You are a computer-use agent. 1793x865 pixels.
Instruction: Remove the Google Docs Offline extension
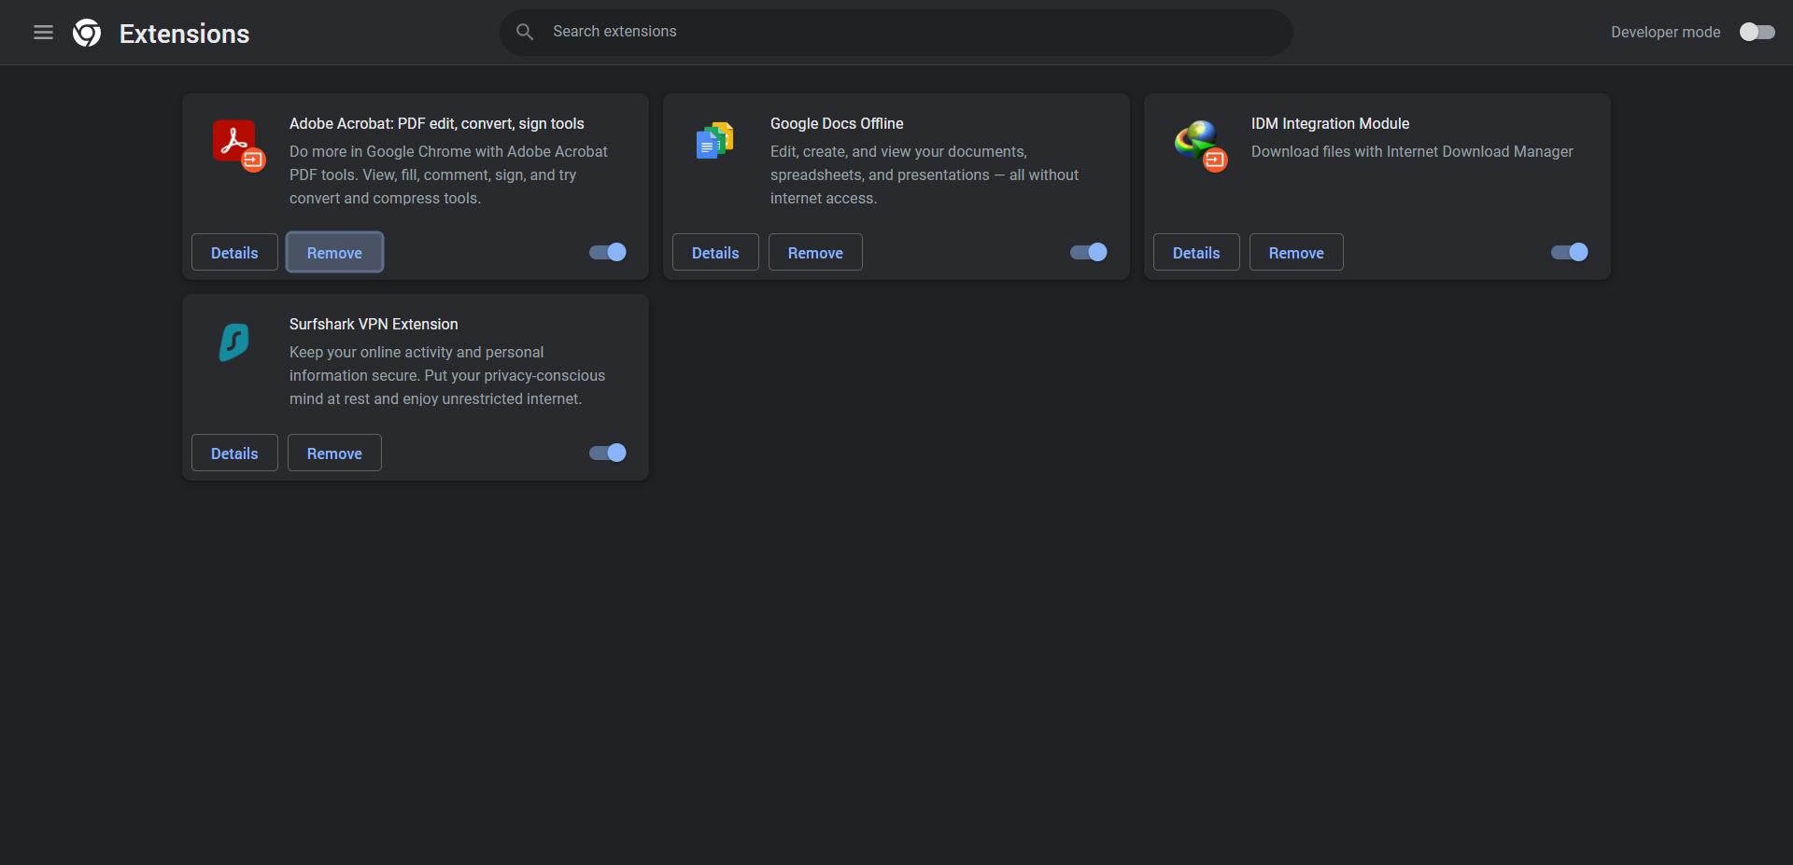pos(814,252)
